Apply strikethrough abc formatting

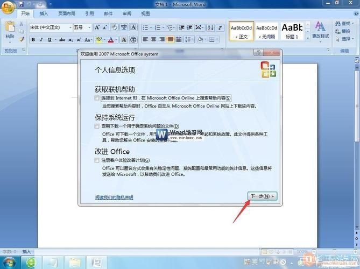tap(62, 40)
